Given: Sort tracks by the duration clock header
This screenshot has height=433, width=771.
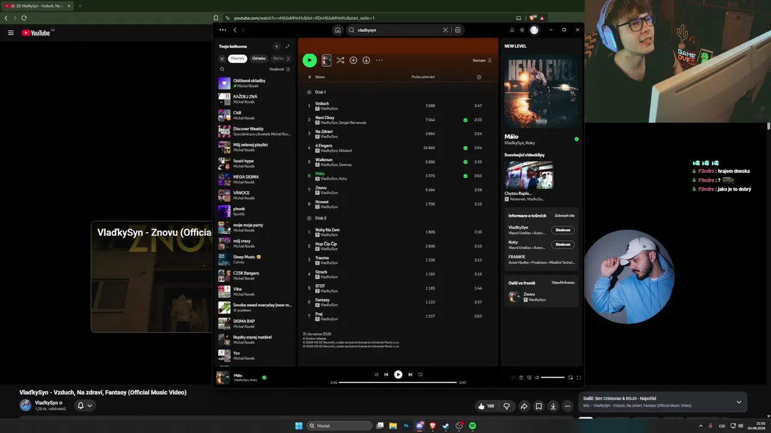Looking at the screenshot, I should tap(479, 77).
